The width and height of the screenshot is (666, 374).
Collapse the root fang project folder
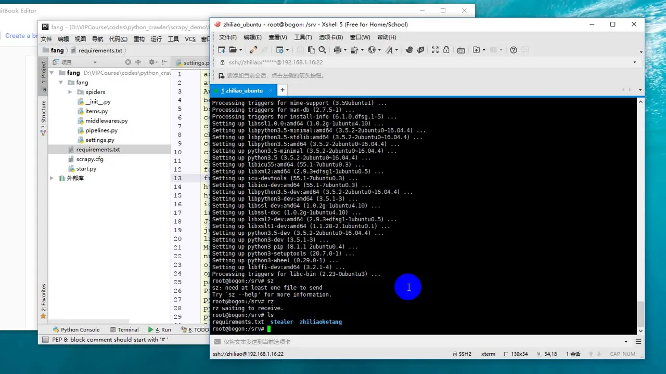click(x=52, y=73)
